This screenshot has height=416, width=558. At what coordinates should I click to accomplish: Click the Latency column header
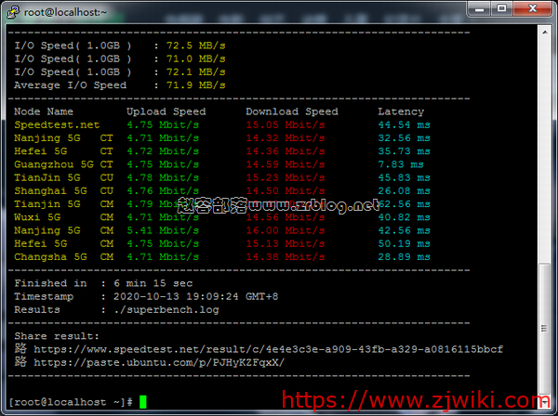point(401,111)
